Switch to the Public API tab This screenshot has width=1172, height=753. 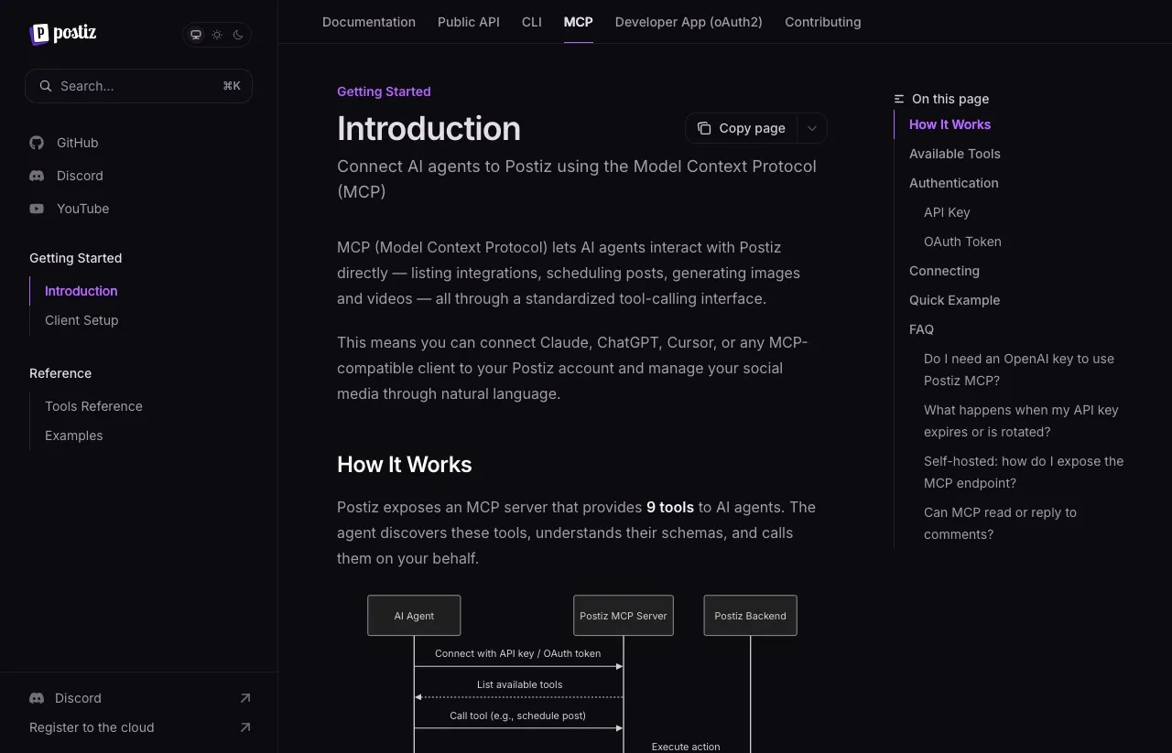pos(469,22)
